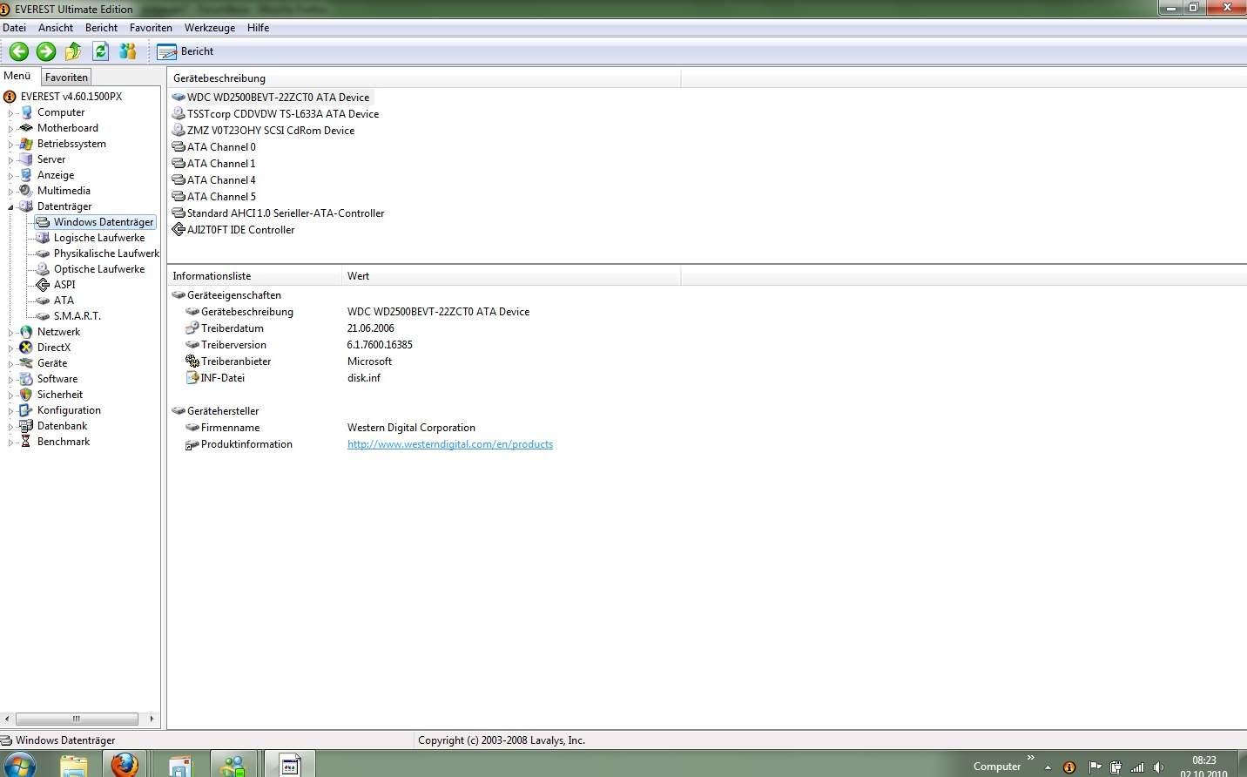This screenshot has height=777, width=1247.
Task: Click the Benchmark hourglass icon
Action: coord(26,442)
